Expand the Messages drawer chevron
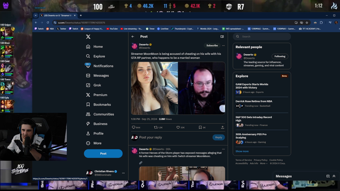The image size is (340, 191). click(334, 176)
